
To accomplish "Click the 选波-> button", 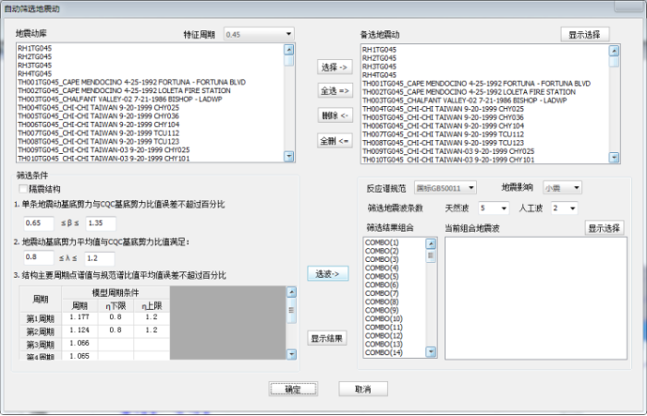I will pyautogui.click(x=327, y=274).
